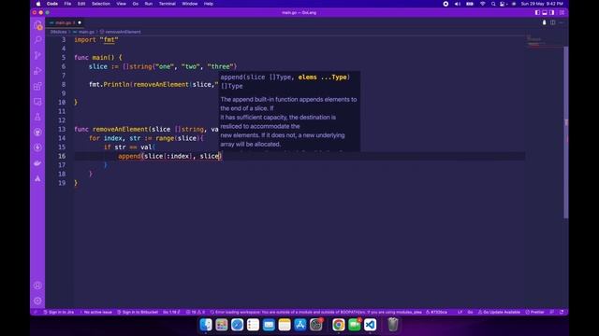Screen dimensions: 599x336
Task: Click the Prettier status item
Action: (x=534, y=312)
